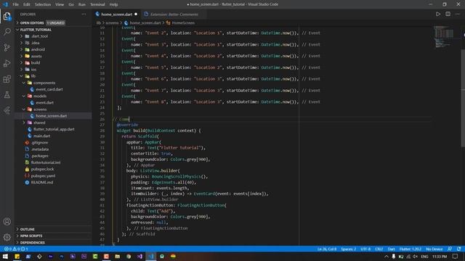The width and height of the screenshot is (465, 261).
Task: Open the Testing flask icon view
Action: (x=7, y=95)
